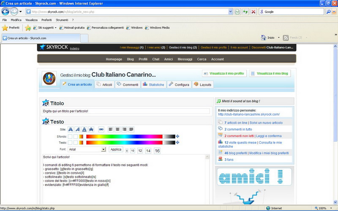
Task: Open search provider dropdown arrow
Action: tap(334, 12)
